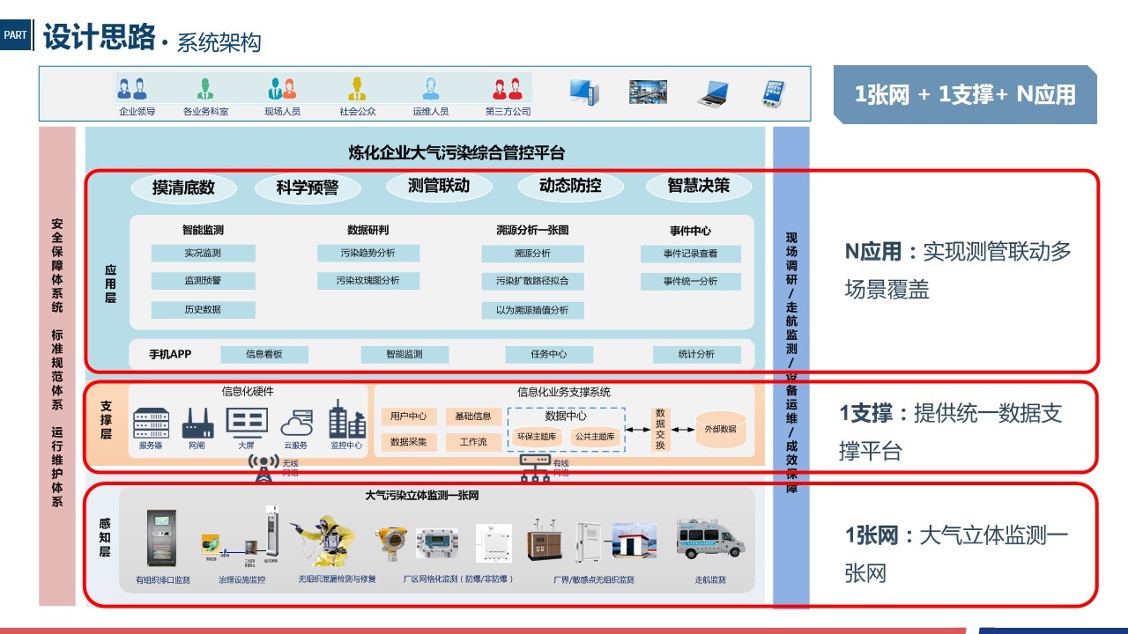
Task: Click the 治理设施监控 equipment image
Action: pyautogui.click(x=241, y=537)
